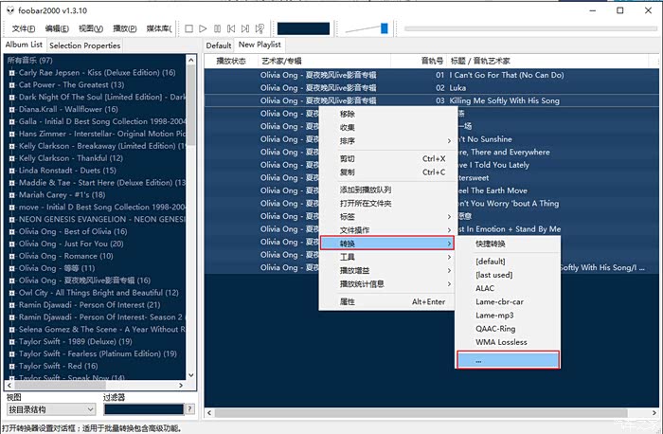Click the Pause button in toolbar
This screenshot has width=663, height=434.
click(x=219, y=29)
